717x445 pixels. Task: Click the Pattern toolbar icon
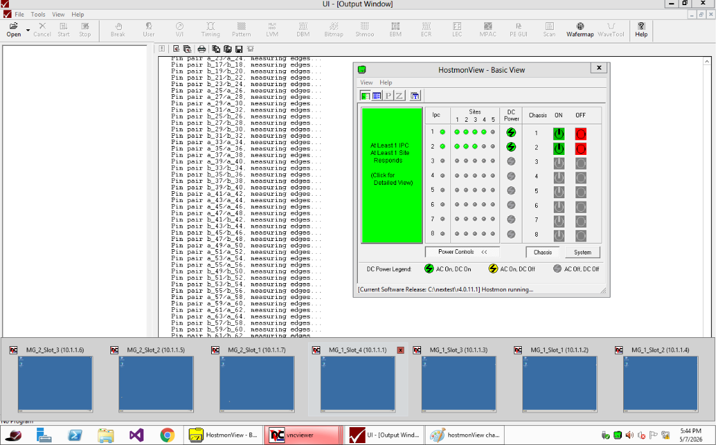[x=241, y=30]
